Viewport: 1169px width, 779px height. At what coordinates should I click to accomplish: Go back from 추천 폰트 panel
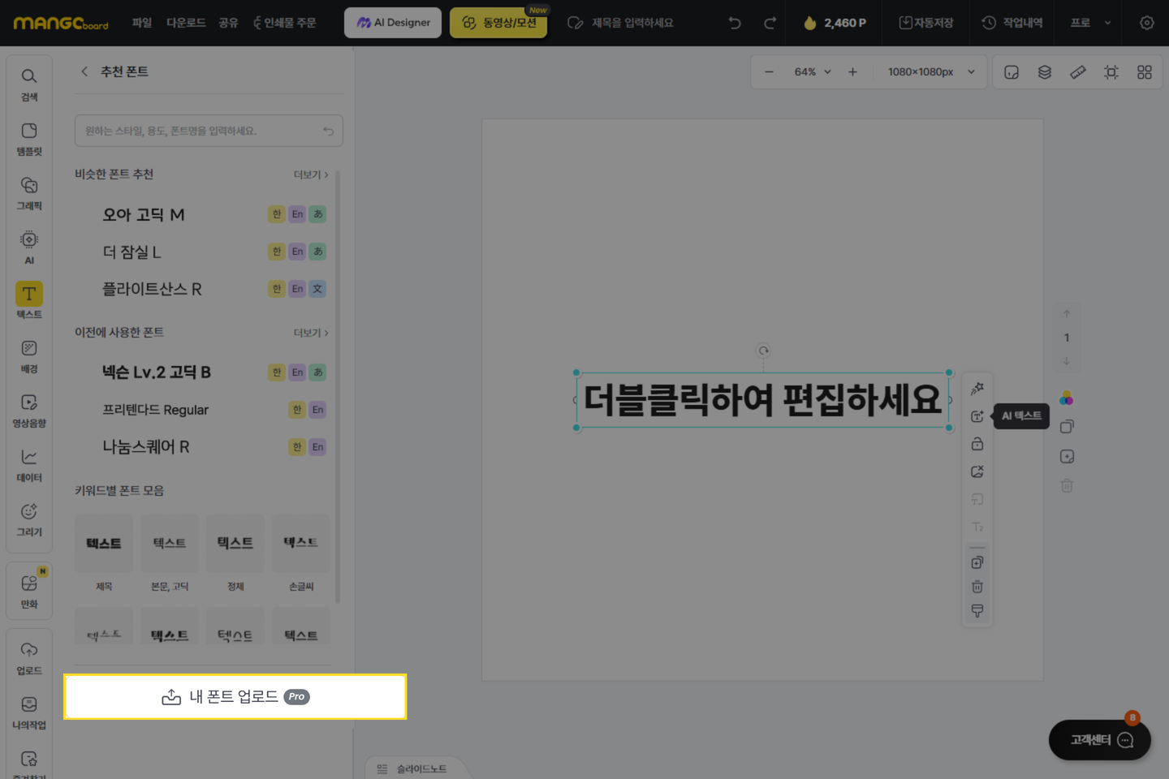click(84, 71)
